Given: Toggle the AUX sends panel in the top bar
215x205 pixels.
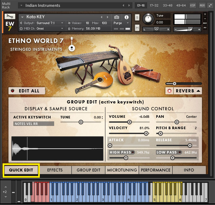Looking at the screenshot, I should (x=202, y=6).
